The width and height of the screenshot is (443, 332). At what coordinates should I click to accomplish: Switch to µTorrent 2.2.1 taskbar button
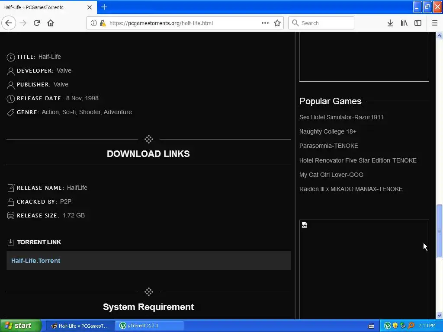click(x=150, y=326)
